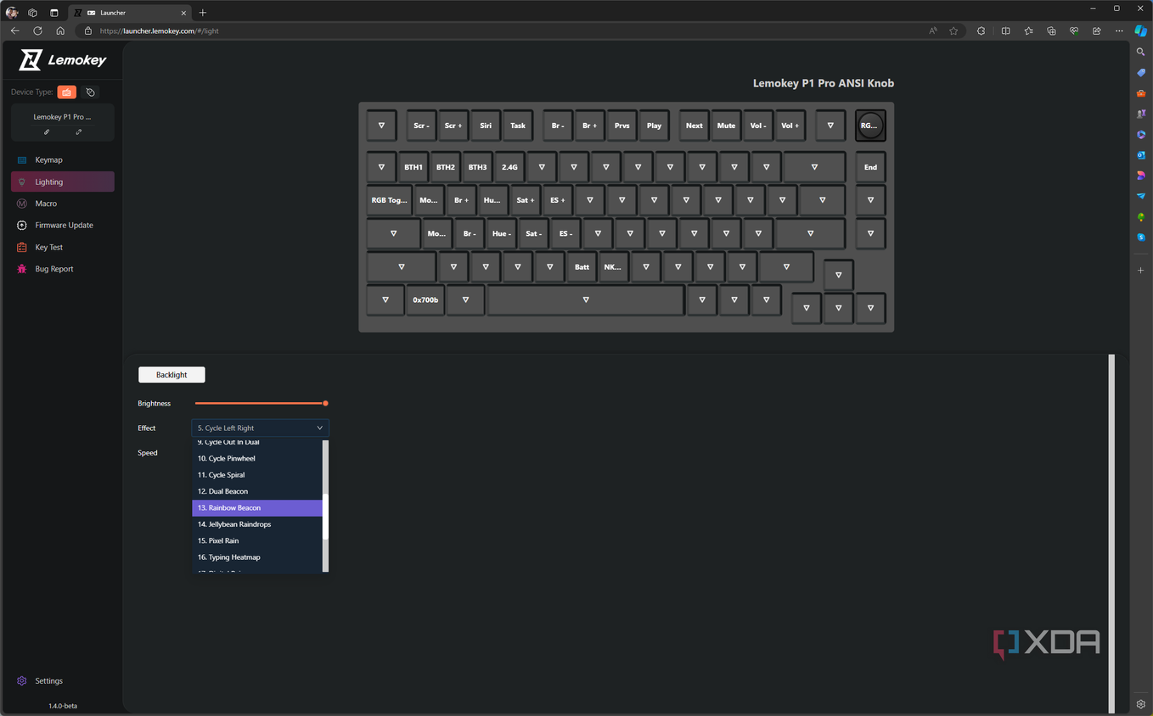Click the browser share icon
1153x716 pixels.
pos(1096,31)
